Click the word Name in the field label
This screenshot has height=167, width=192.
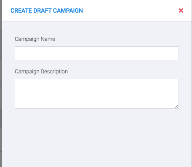pos(48,39)
